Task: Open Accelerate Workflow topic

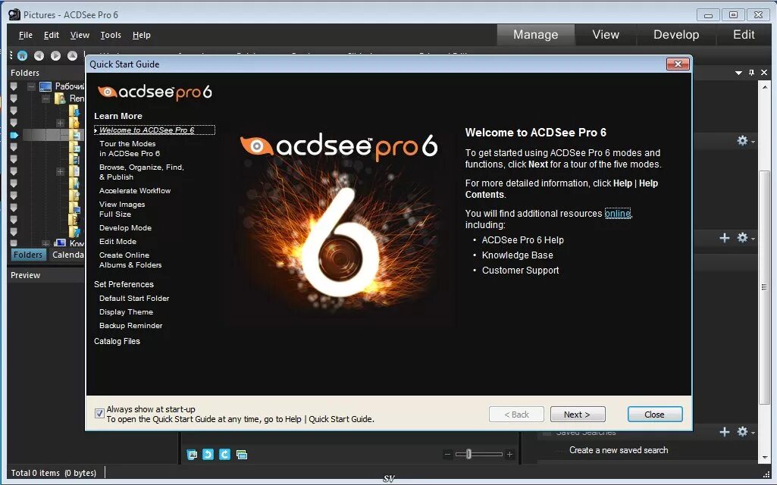Action: 135,191
